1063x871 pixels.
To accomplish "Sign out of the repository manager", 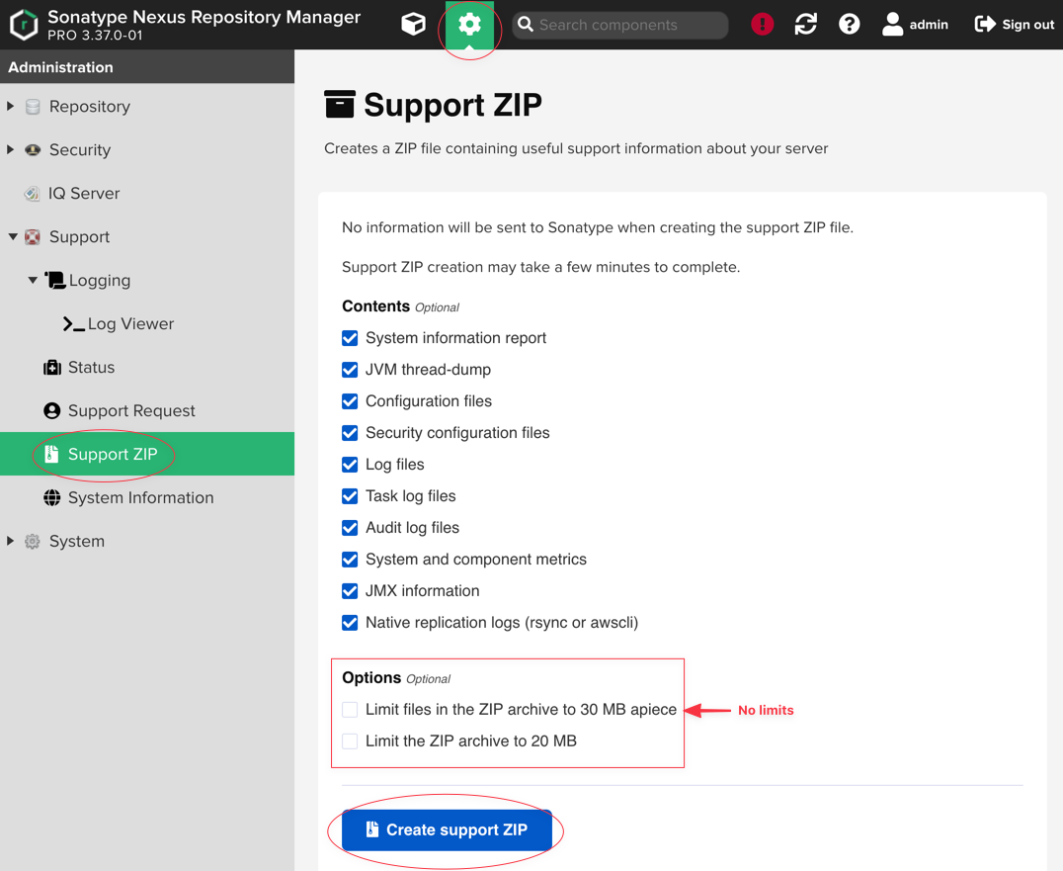I will [x=1014, y=23].
